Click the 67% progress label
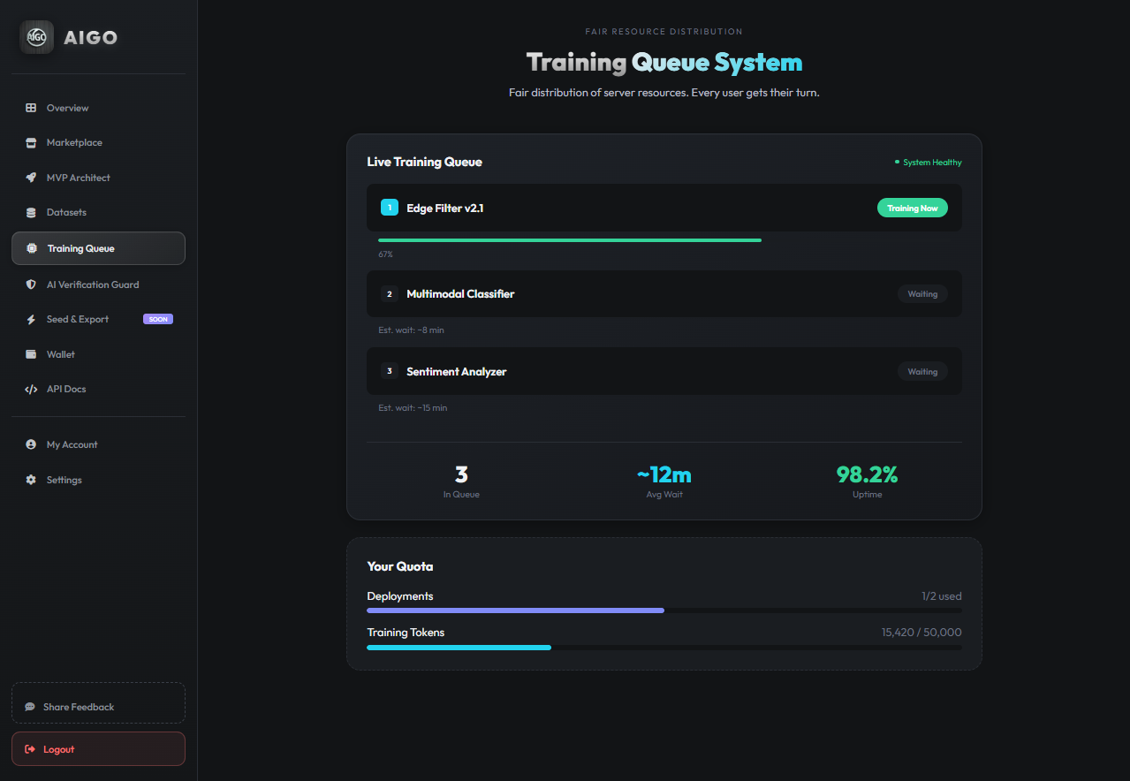The image size is (1130, 781). pyautogui.click(x=385, y=254)
